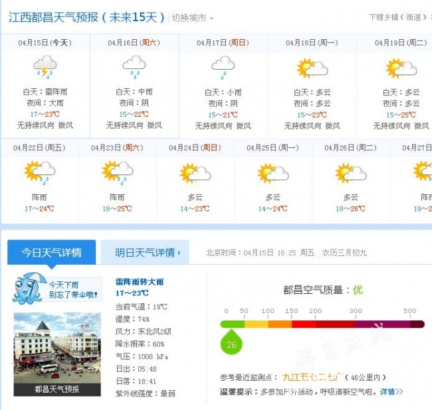The height and width of the screenshot is (410, 432).
Task: Click the light rain icon for 04月17日
Action: [223, 68]
